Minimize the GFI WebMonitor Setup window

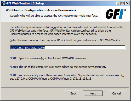coord(118,3)
